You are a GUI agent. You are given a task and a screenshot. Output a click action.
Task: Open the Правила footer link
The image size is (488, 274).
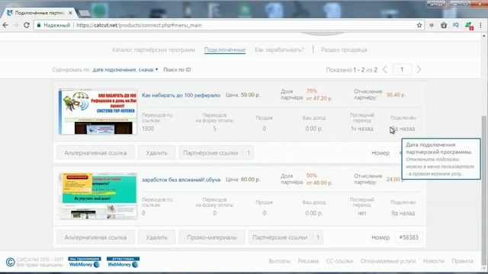click(x=463, y=261)
